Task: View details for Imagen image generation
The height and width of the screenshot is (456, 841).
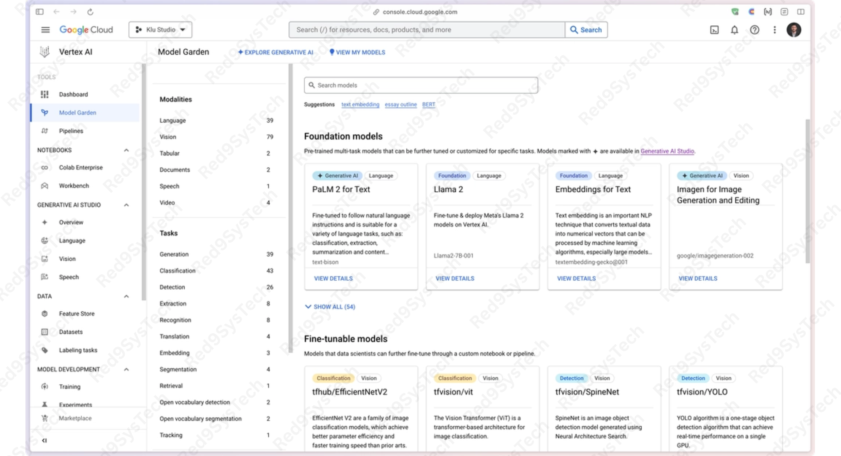Action: coord(698,278)
